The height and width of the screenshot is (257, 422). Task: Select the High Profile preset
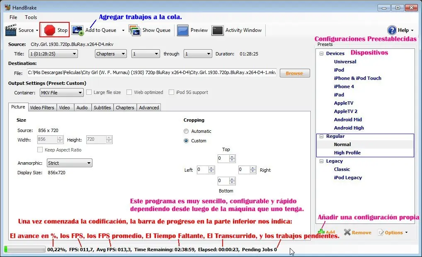tap(347, 153)
